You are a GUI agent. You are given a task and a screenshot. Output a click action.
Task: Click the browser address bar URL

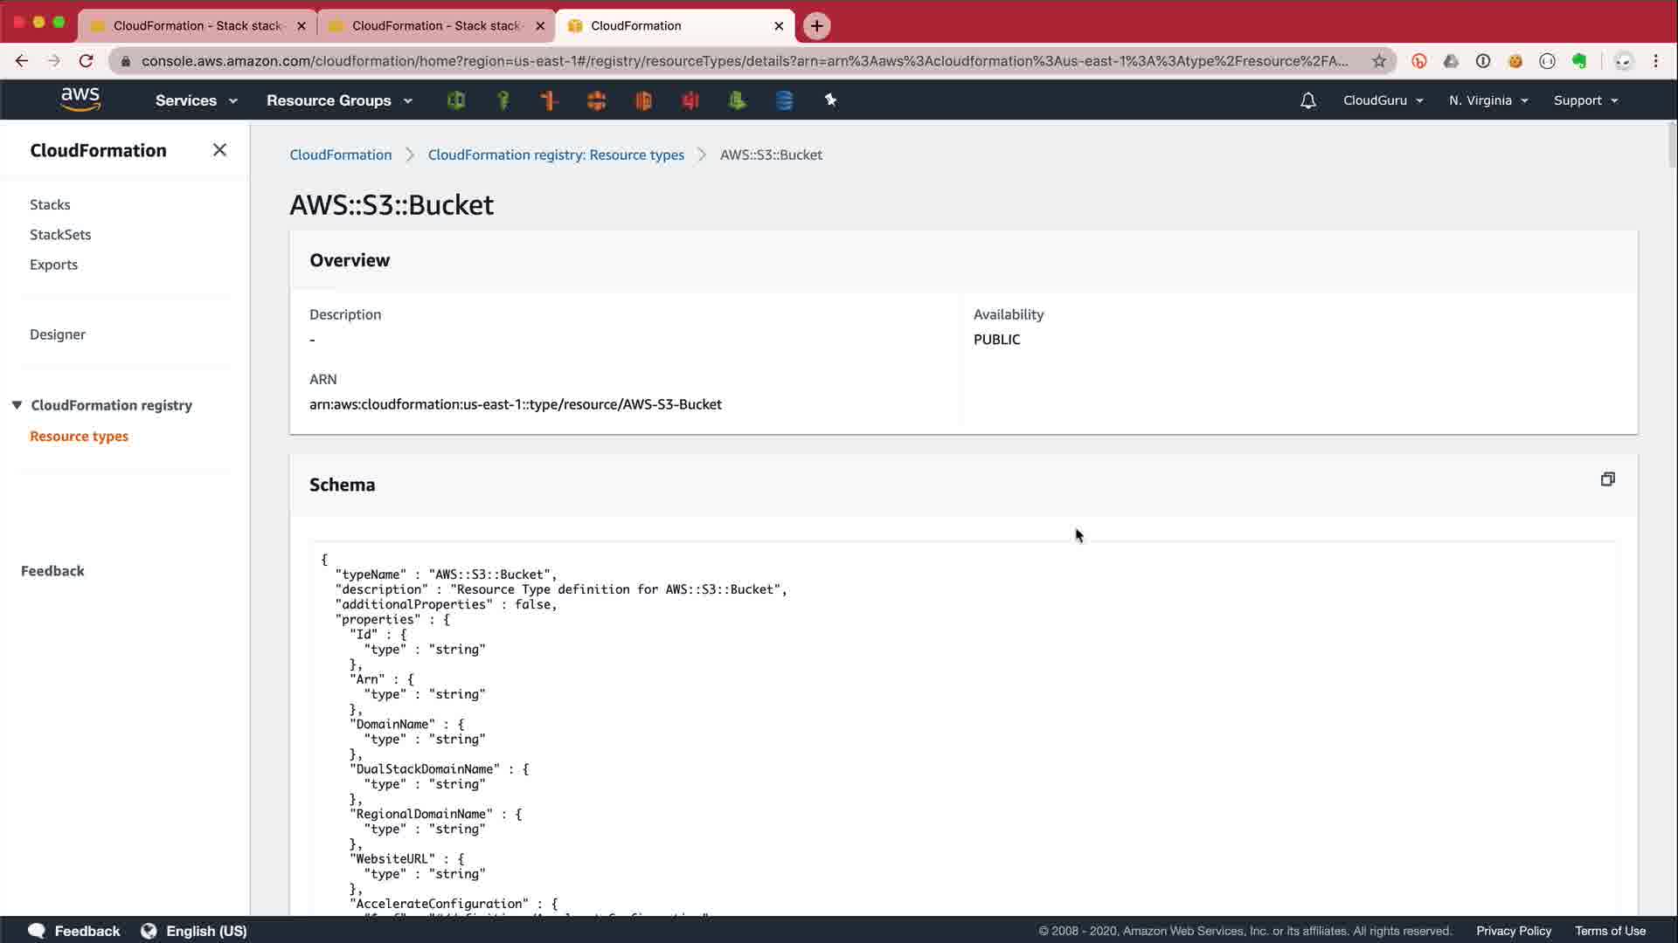tap(743, 61)
